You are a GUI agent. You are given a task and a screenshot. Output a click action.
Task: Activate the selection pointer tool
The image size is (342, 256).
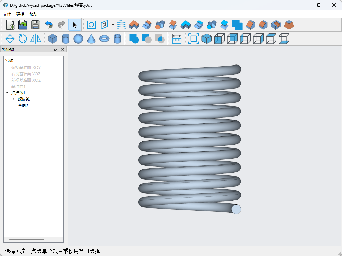(x=74, y=25)
